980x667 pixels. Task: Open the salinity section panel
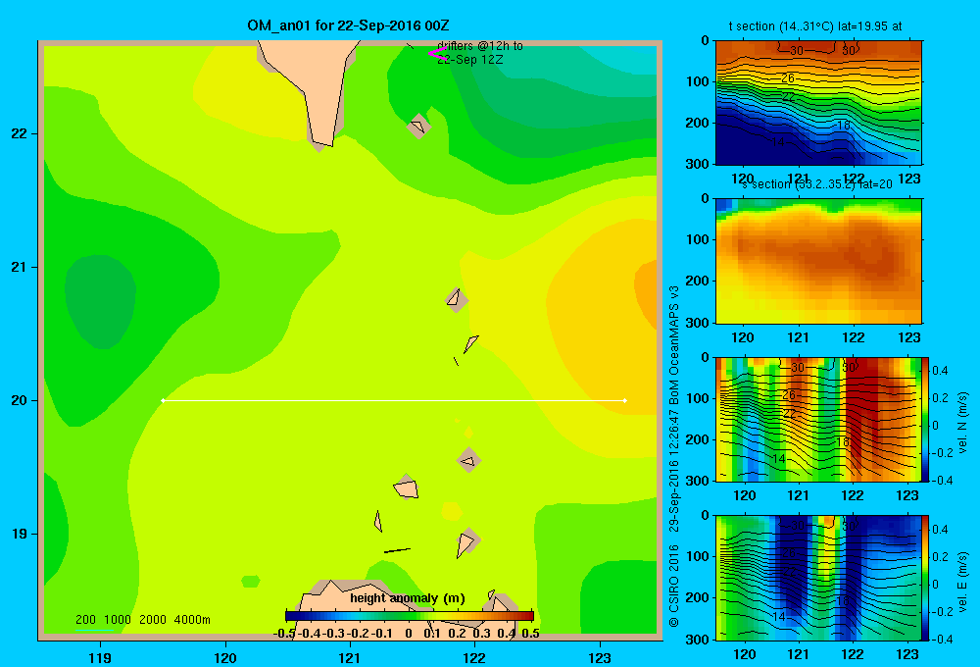click(818, 261)
